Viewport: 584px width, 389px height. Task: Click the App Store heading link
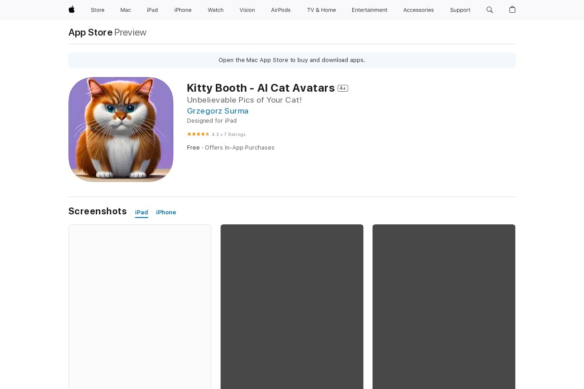click(90, 32)
